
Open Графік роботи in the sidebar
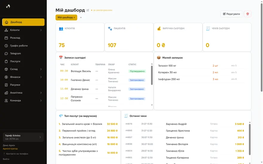(x=23, y=46)
